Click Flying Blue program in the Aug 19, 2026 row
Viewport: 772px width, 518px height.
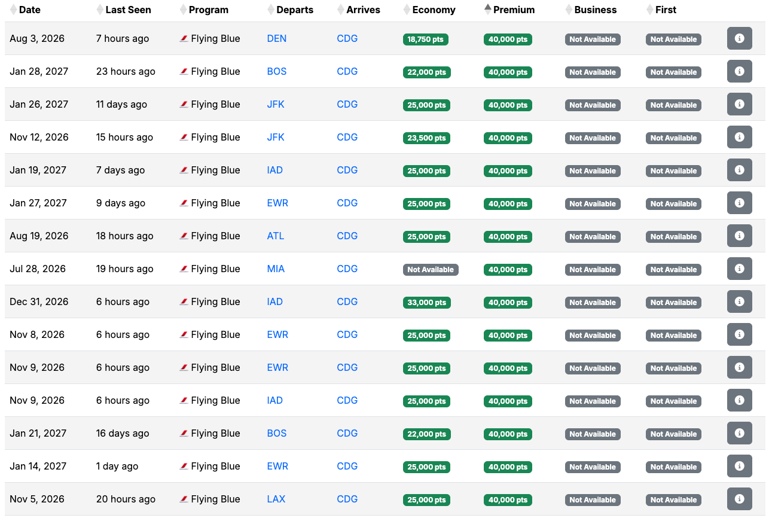pos(210,236)
